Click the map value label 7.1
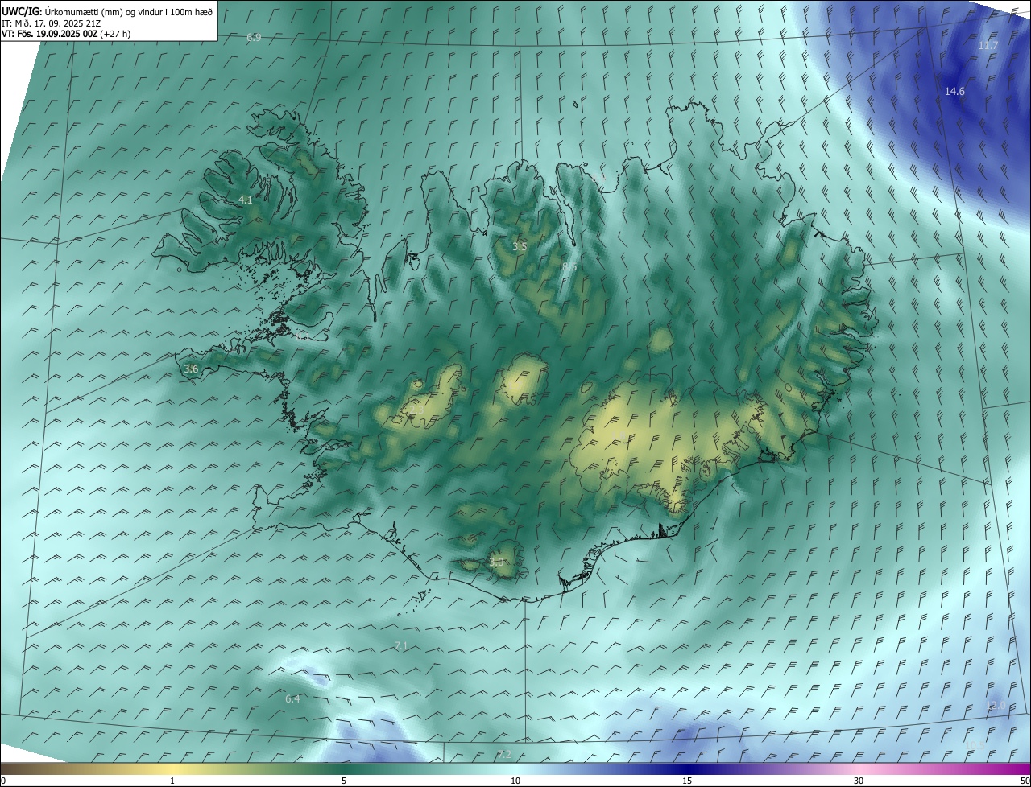The height and width of the screenshot is (787, 1031). (401, 646)
